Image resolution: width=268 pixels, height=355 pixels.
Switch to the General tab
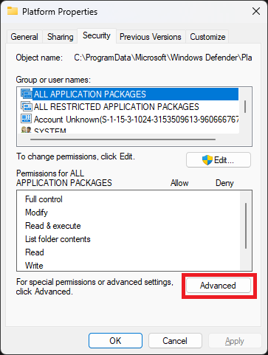24,37
